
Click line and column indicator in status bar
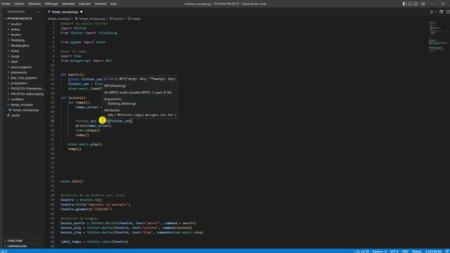coord(361,252)
